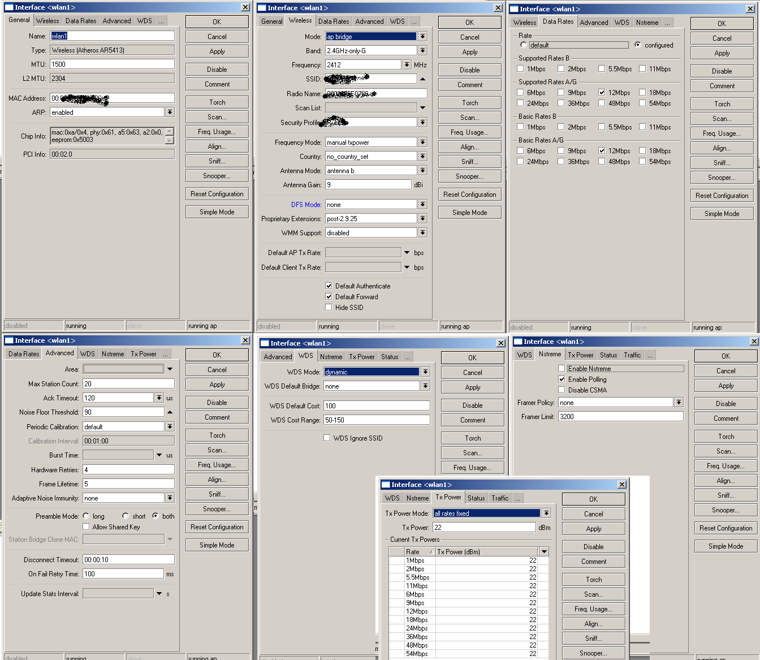
Task: Tick the WDS Ignore SSID checkbox
Action: 327,438
